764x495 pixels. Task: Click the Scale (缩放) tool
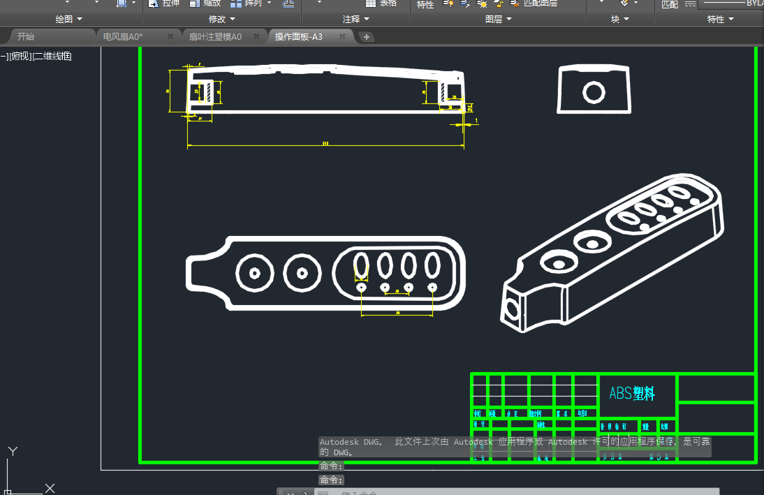(x=205, y=3)
